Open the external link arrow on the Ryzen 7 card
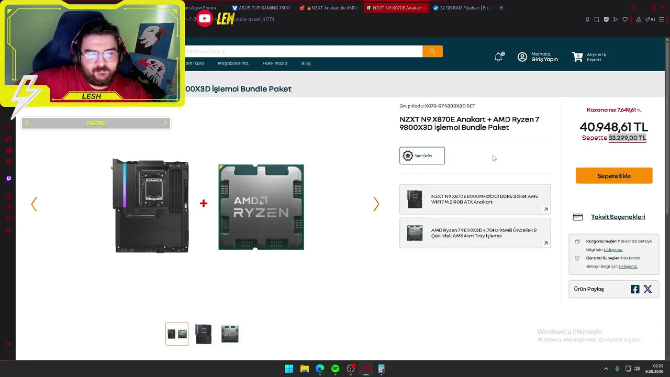 coord(545,243)
